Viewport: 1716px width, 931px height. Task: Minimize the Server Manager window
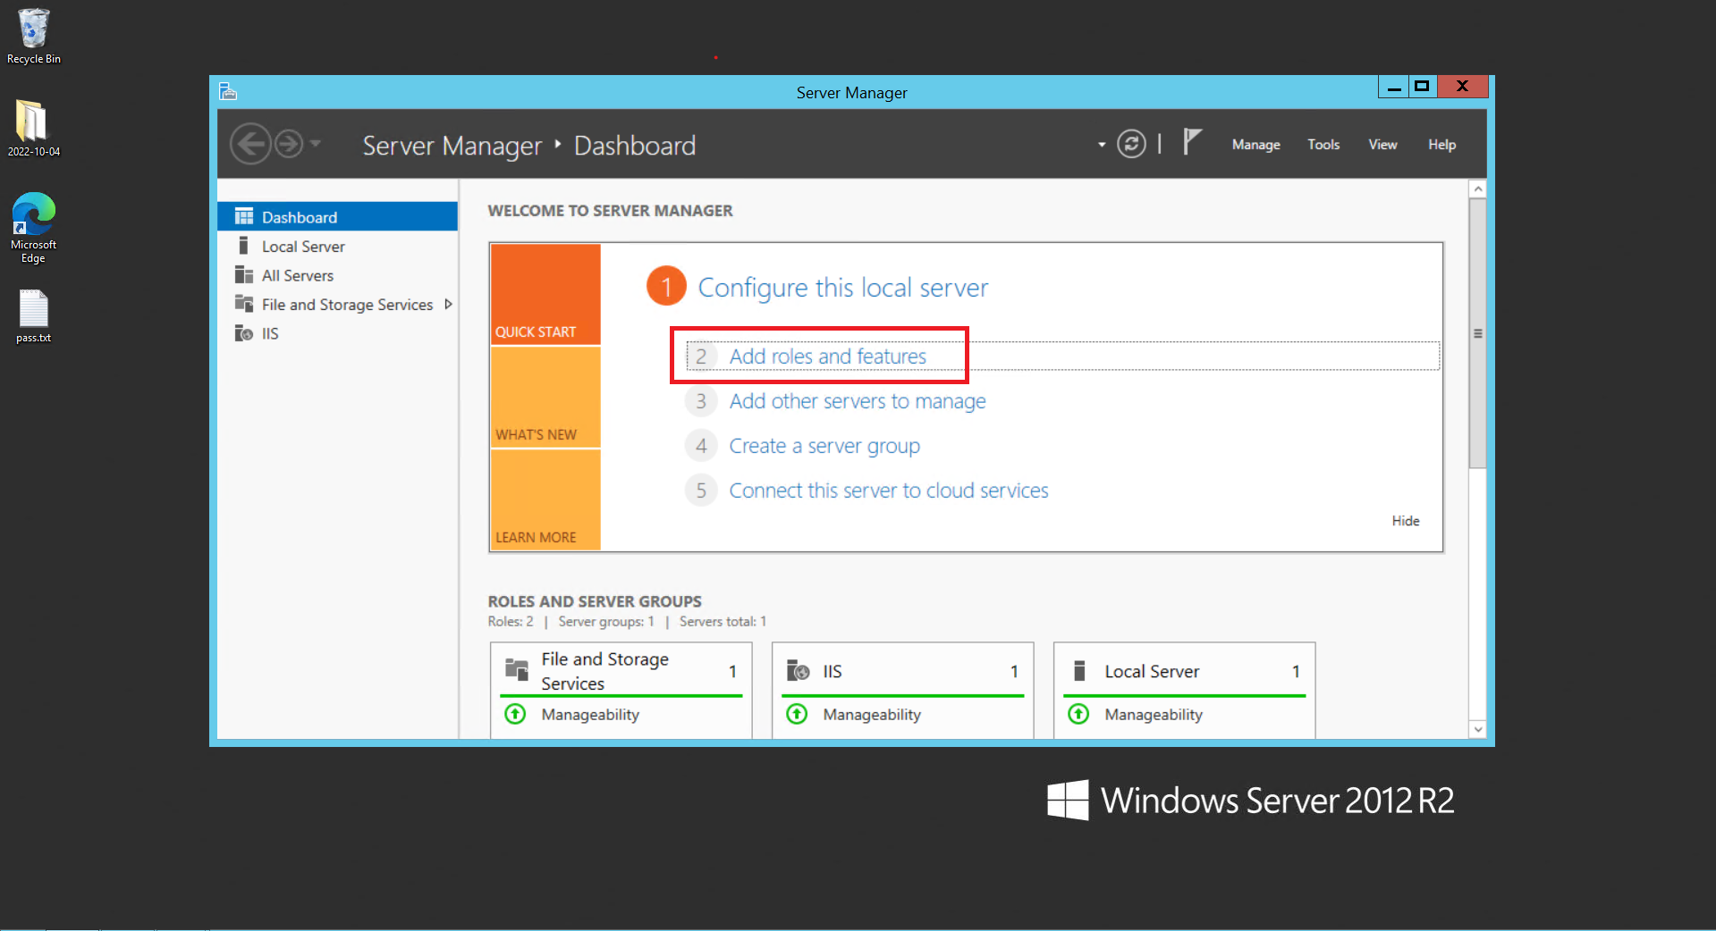click(1393, 87)
